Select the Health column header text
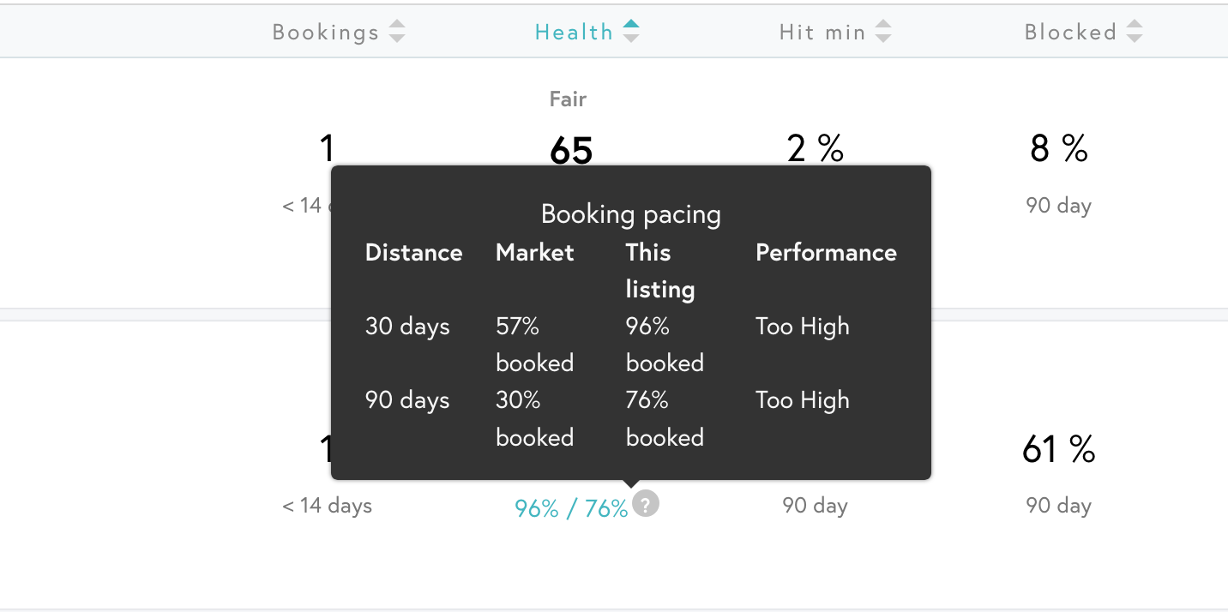Viewport: 1228px width, 612px height. click(x=575, y=33)
